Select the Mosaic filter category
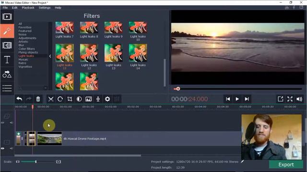This screenshot has height=172, width=307. pos(23,59)
